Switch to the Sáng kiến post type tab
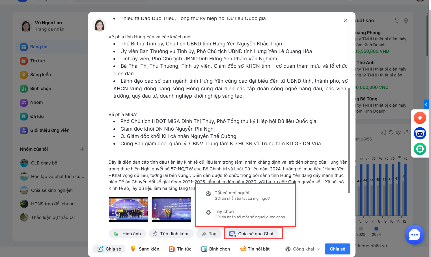The width and height of the screenshot is (431, 257). (x=145, y=249)
